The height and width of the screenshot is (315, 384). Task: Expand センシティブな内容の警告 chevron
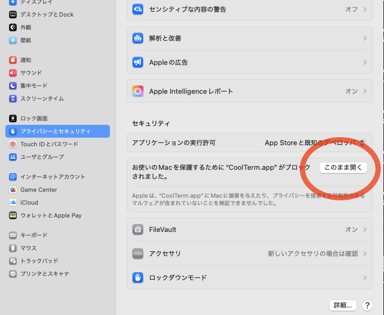[x=365, y=9]
